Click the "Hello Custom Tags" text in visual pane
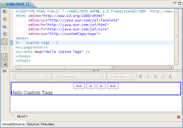Screen dimensions: 183x128 (32, 93)
